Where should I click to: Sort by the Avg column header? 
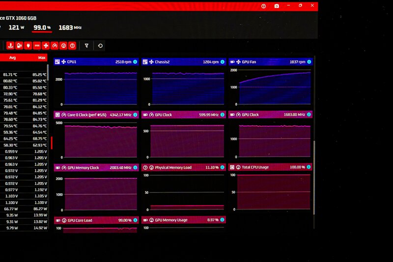13,58
